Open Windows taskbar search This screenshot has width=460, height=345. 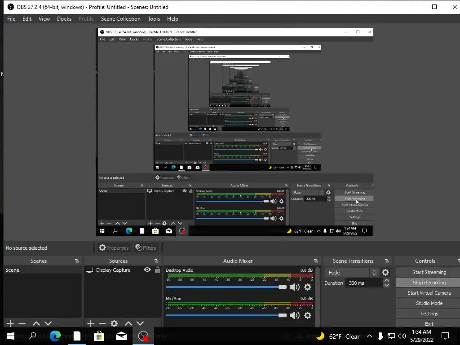[x=32, y=336]
